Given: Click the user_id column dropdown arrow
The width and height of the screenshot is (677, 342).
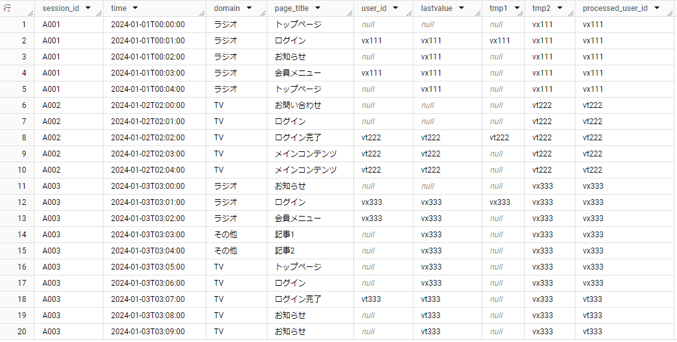Looking at the screenshot, I should click(x=394, y=8).
